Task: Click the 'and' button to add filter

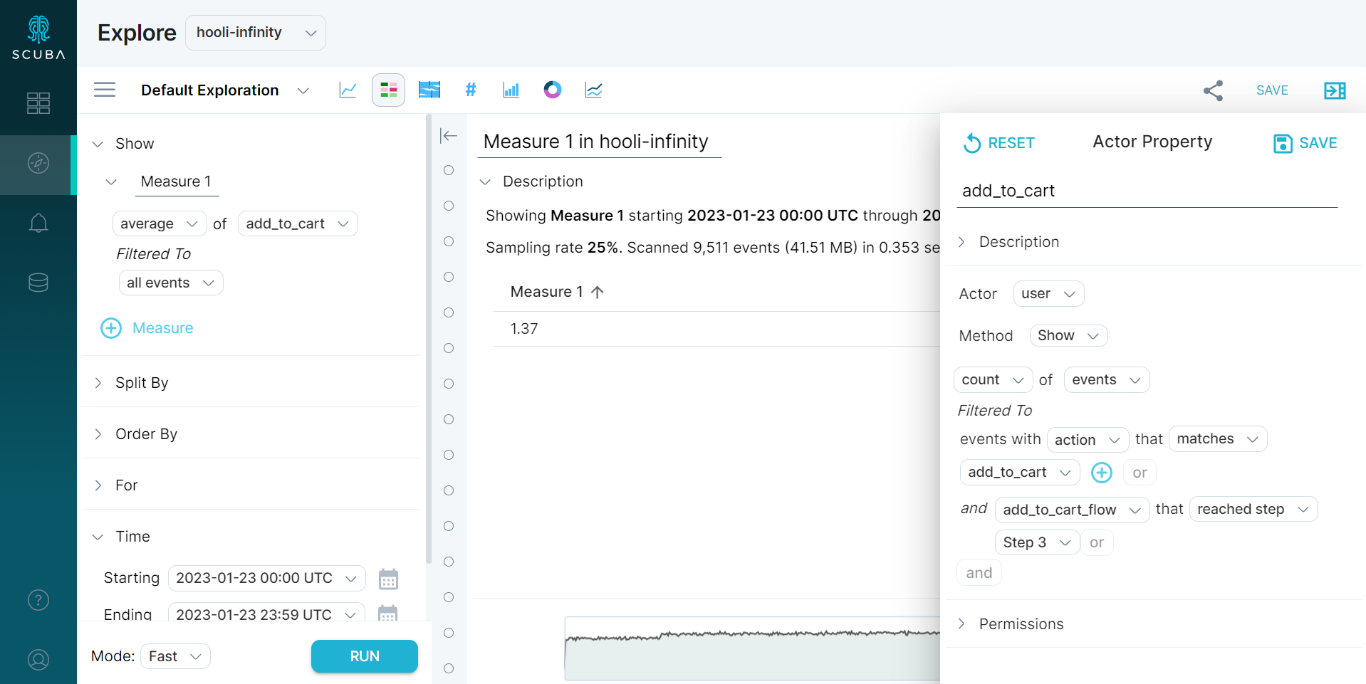Action: click(x=979, y=573)
